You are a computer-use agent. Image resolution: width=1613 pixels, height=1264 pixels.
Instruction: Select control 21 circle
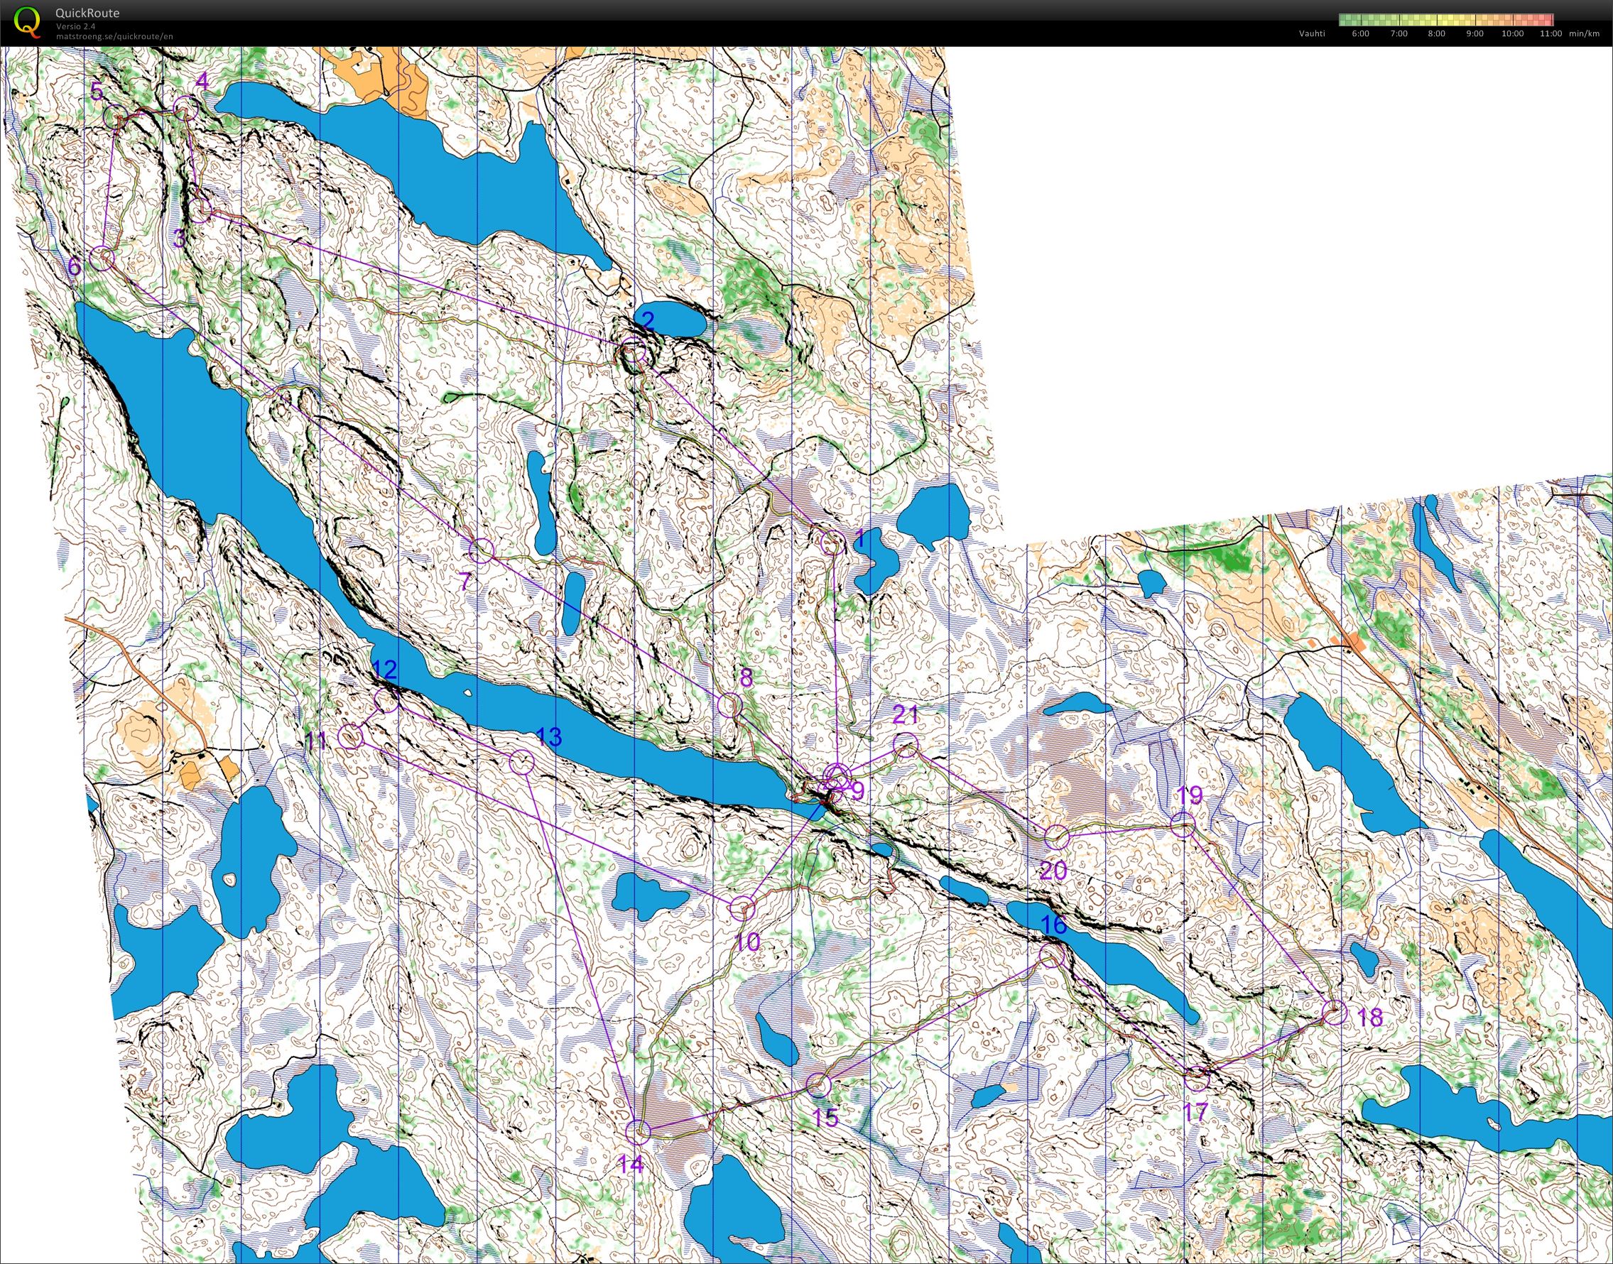click(906, 746)
